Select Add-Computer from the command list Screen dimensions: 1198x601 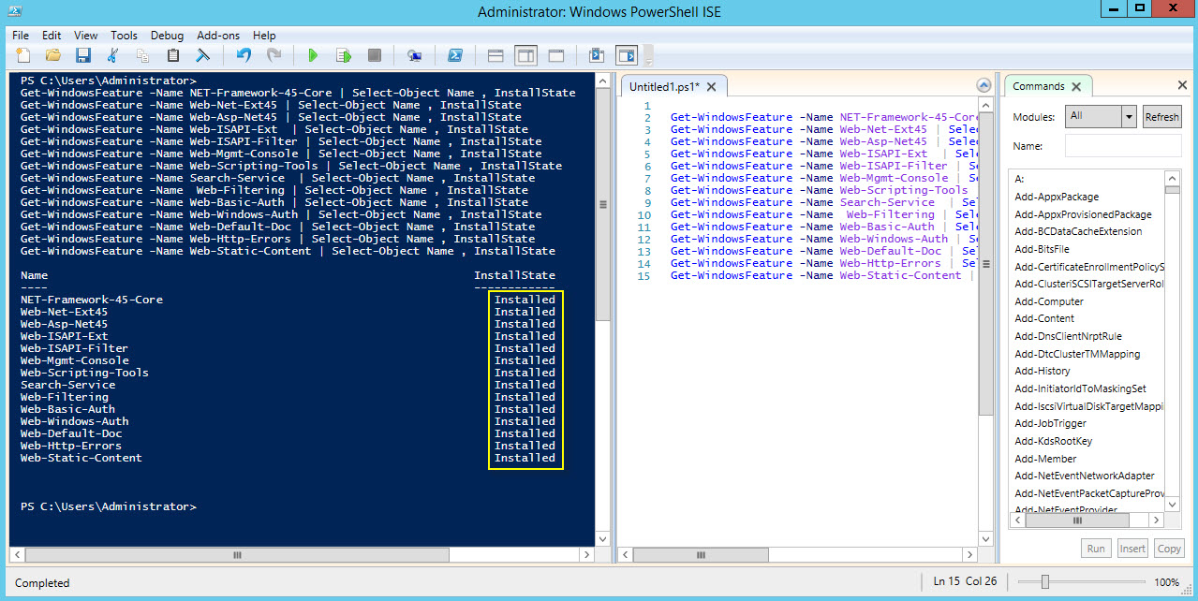tap(1048, 300)
